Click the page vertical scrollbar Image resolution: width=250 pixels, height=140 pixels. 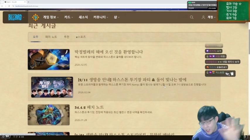pyautogui.click(x=249, y=41)
